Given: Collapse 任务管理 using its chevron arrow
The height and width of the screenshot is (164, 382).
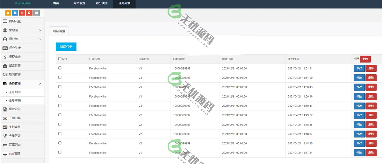Looking at the screenshot, I should [40, 84].
